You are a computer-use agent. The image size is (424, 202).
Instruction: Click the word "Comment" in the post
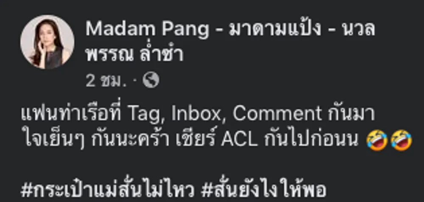point(277,113)
